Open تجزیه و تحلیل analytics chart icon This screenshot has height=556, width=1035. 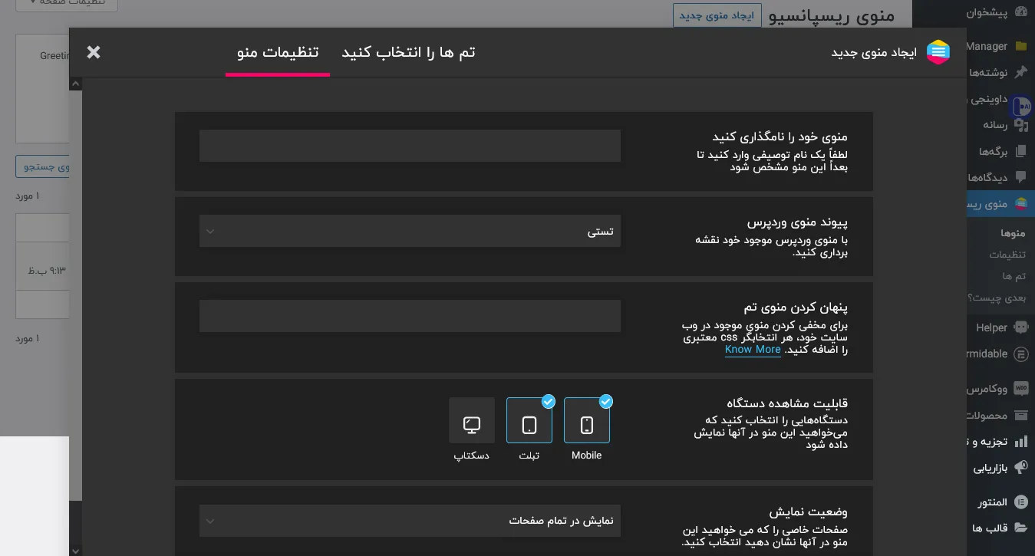pyautogui.click(x=1020, y=442)
